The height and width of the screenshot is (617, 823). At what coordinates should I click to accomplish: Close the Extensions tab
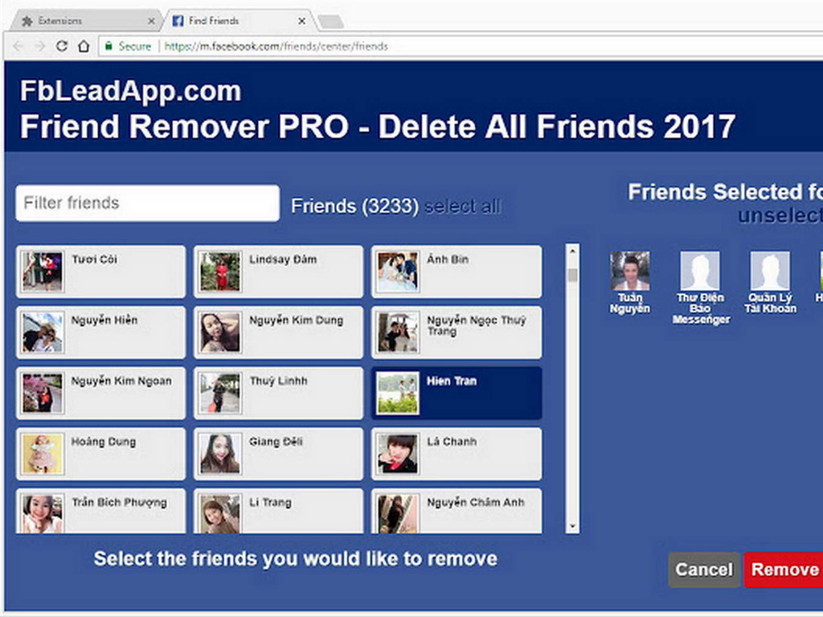(x=151, y=21)
